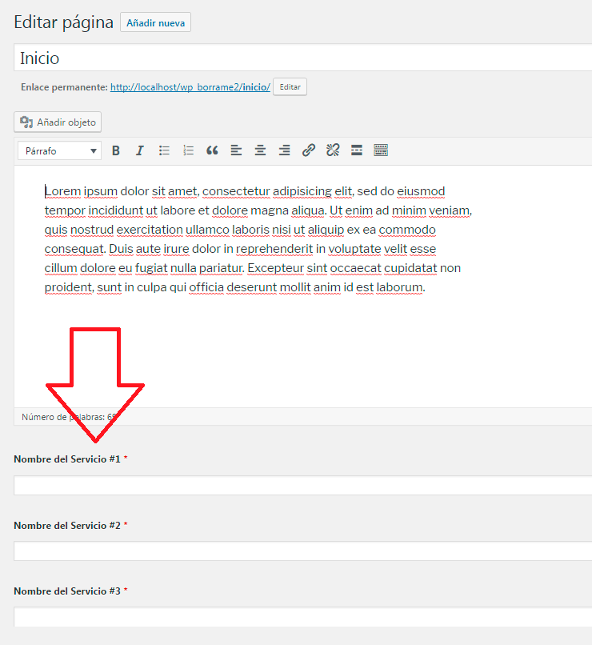Viewport: 592px width, 645px height.
Task: Click the insert/edit link icon
Action: (x=309, y=150)
